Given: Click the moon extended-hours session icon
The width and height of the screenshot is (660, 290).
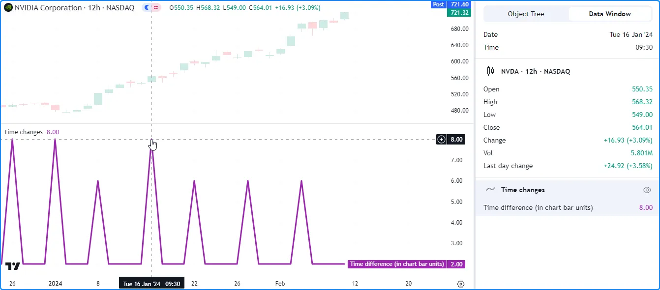Looking at the screenshot, I should tap(147, 8).
